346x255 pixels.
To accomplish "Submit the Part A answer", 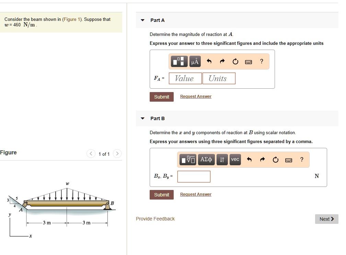I will (162, 97).
